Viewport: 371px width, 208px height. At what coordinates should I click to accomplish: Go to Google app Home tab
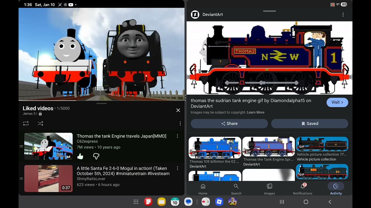(x=203, y=189)
